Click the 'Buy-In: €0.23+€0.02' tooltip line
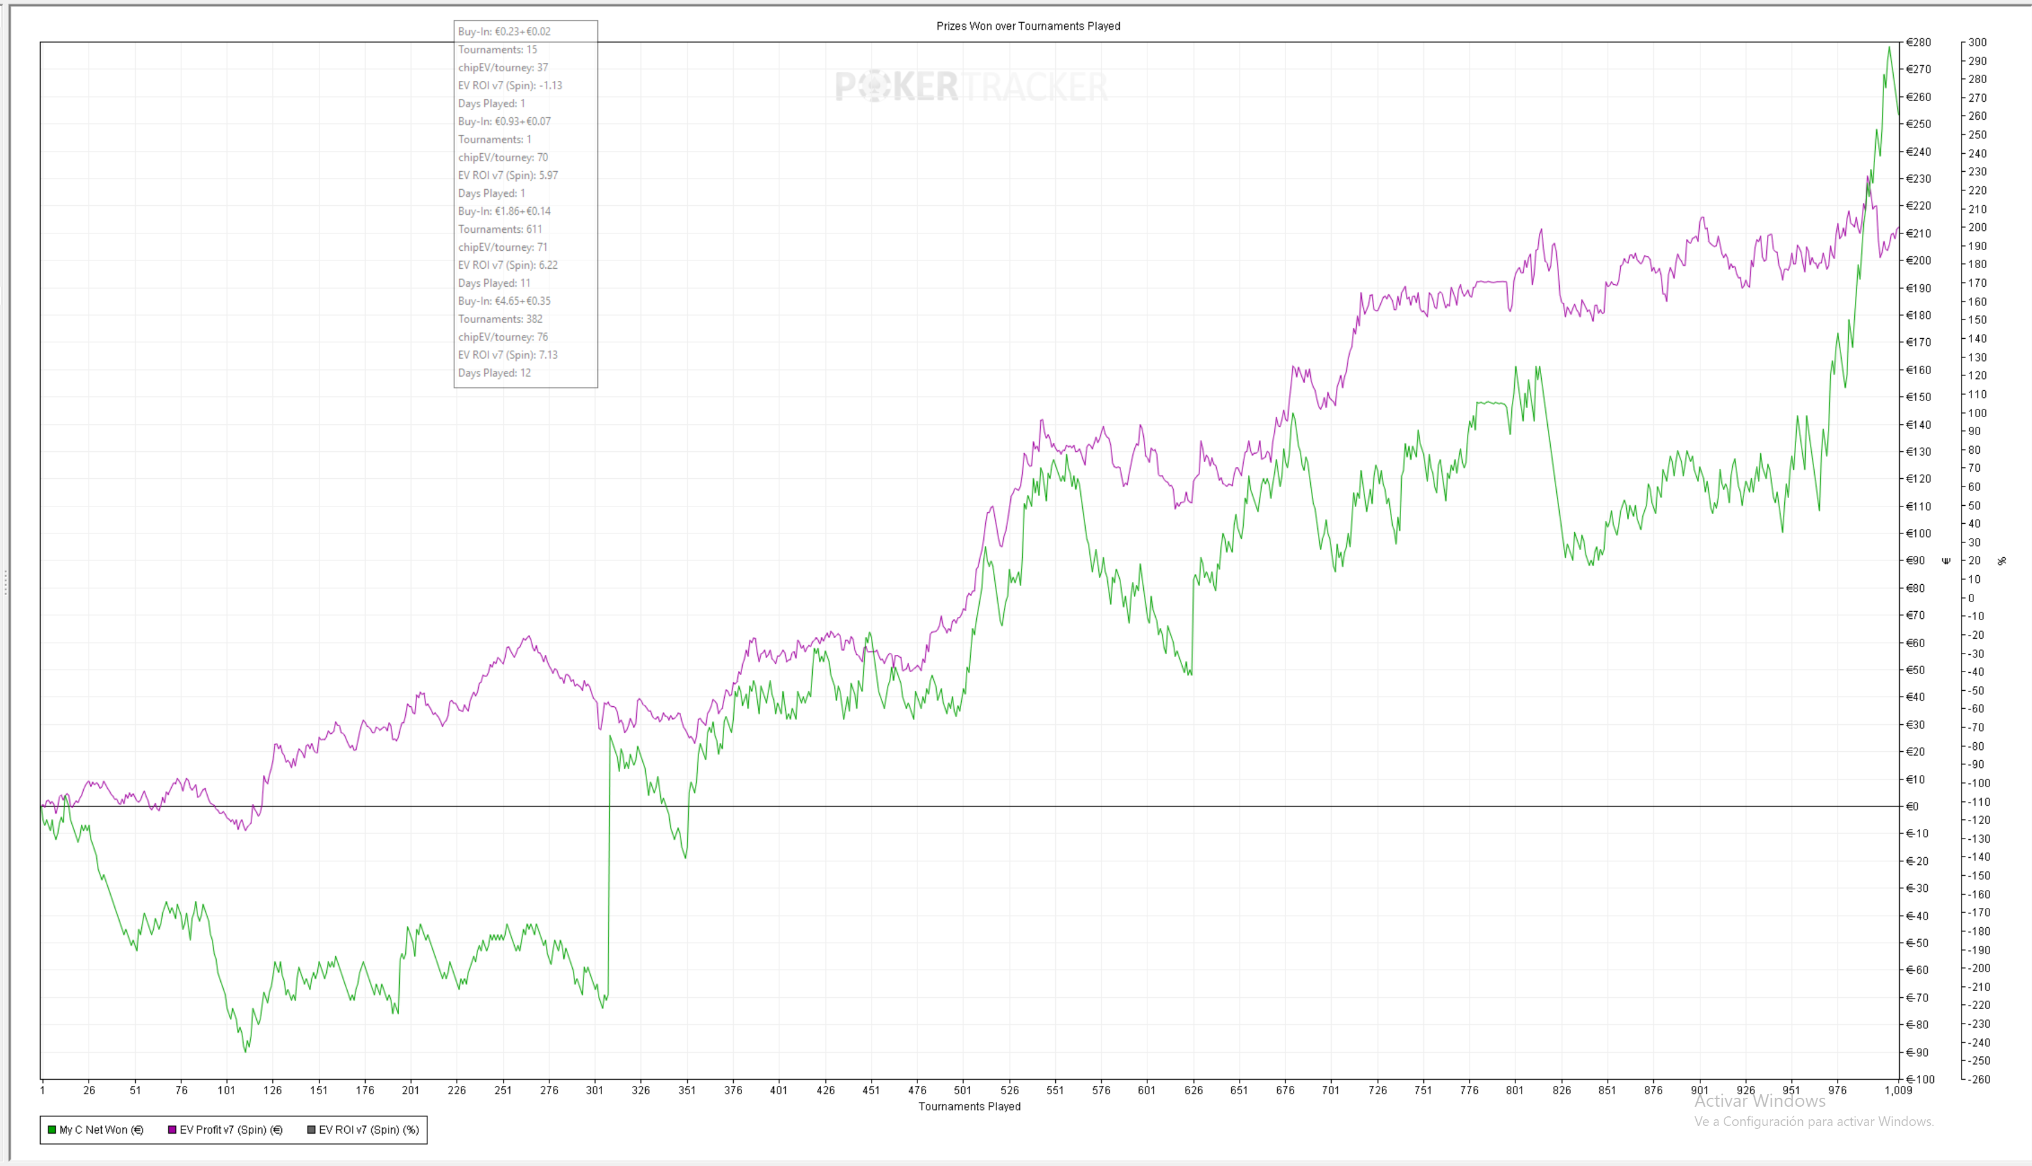The height and width of the screenshot is (1166, 2032). pyautogui.click(x=505, y=32)
